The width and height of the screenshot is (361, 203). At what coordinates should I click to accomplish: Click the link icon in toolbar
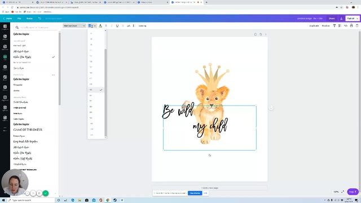(x=346, y=26)
